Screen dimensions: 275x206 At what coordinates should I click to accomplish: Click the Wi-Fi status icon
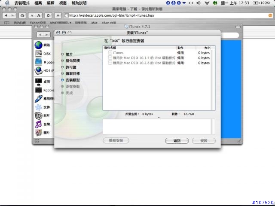(207, 3)
